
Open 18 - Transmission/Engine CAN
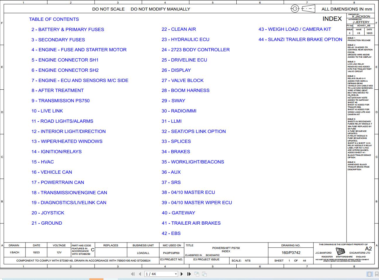point(69,193)
